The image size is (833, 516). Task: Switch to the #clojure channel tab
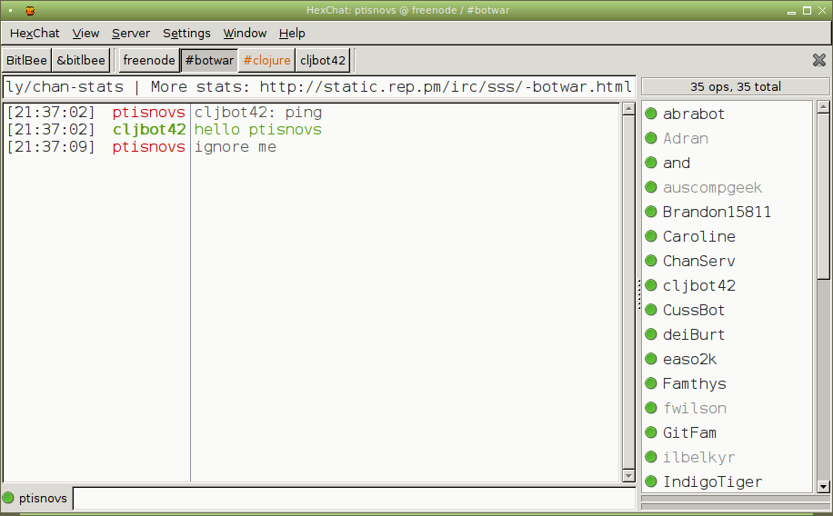tap(266, 60)
